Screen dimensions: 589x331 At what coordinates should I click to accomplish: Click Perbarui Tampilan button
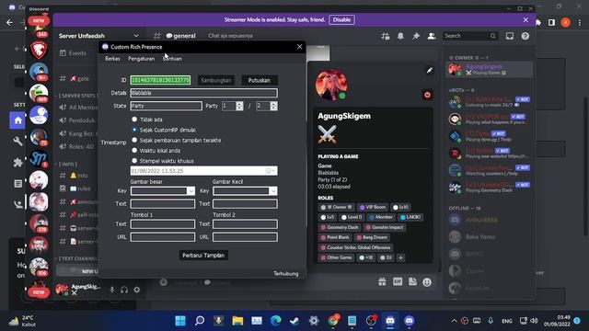pos(203,256)
